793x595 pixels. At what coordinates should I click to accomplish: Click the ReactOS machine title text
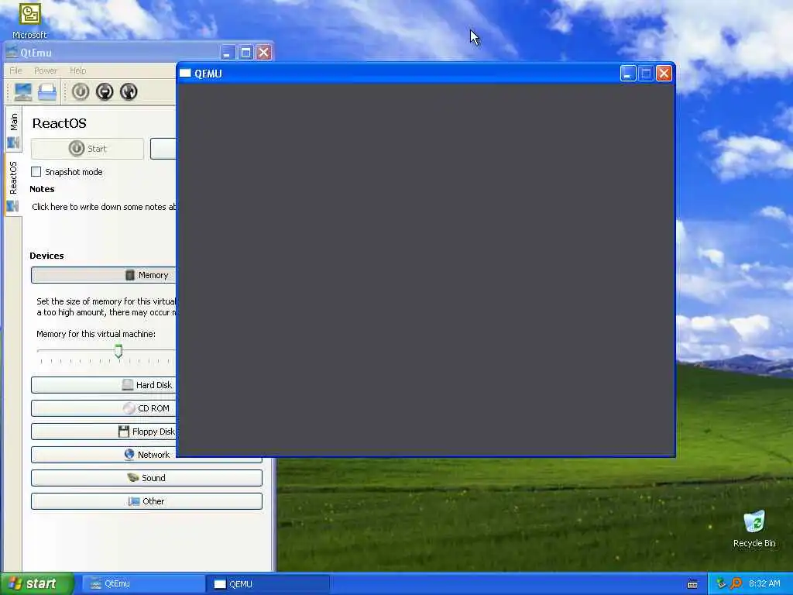coord(59,123)
